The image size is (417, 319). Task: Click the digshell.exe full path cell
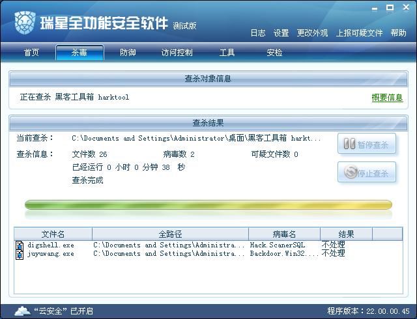click(169, 245)
